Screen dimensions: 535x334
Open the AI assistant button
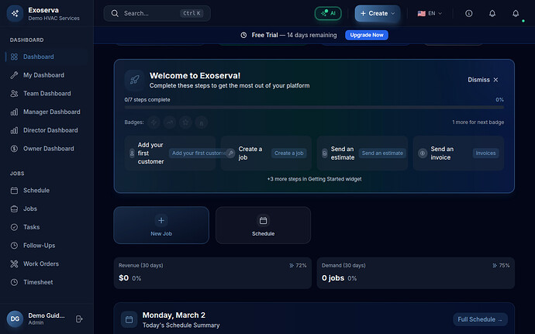point(327,13)
